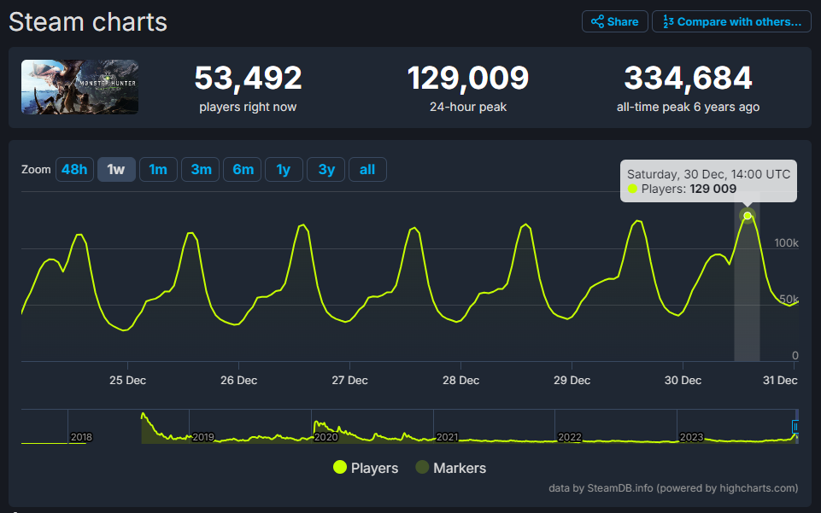The height and width of the screenshot is (513, 821).
Task: Click the 2020 area in navigator timeline
Action: 325,437
